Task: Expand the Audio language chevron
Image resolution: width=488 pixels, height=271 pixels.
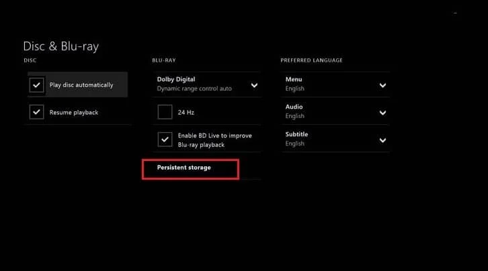Action: pos(383,113)
